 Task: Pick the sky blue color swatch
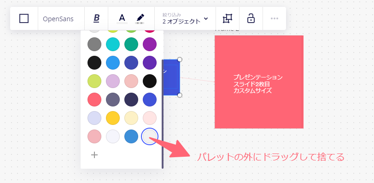pyautogui.click(x=113, y=63)
